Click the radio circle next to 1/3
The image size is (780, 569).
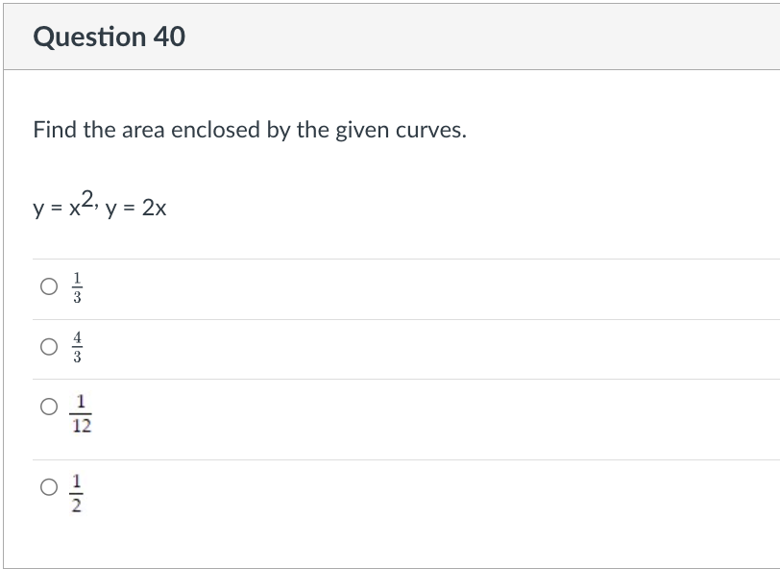pyautogui.click(x=48, y=285)
